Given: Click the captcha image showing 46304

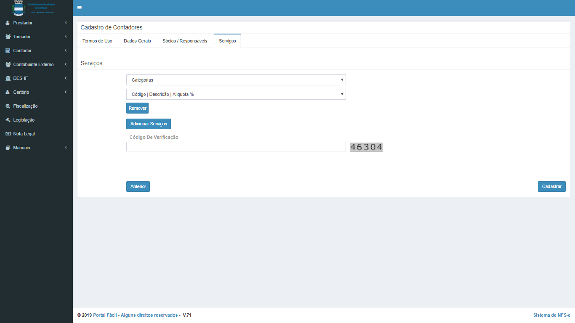Looking at the screenshot, I should click(x=366, y=147).
